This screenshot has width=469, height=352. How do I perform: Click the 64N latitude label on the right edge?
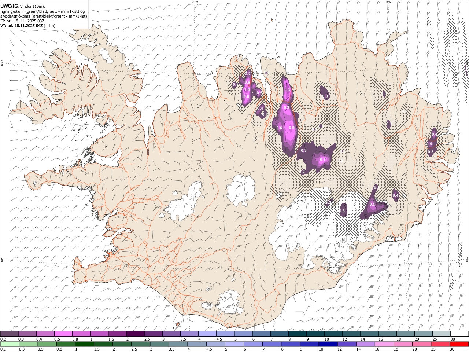pos(467,259)
